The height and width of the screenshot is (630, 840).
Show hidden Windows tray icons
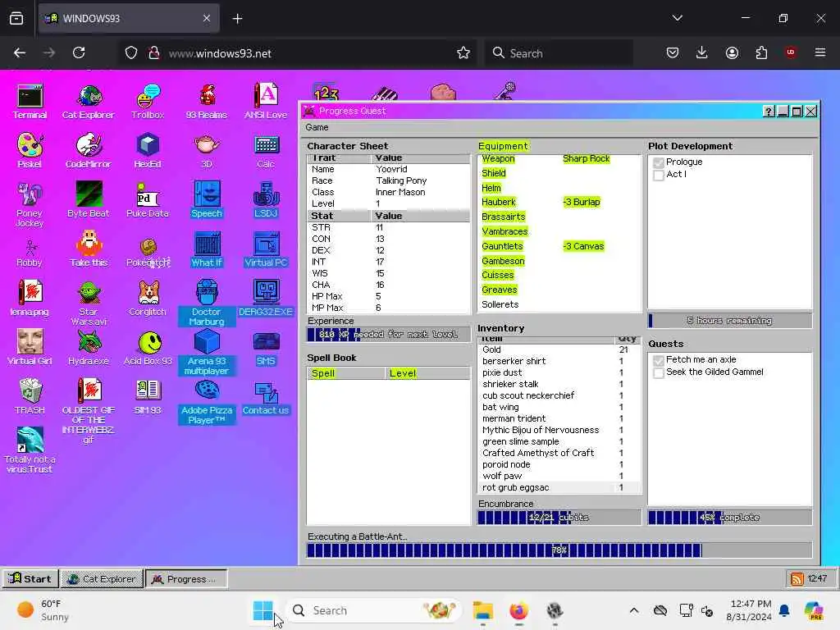634,610
